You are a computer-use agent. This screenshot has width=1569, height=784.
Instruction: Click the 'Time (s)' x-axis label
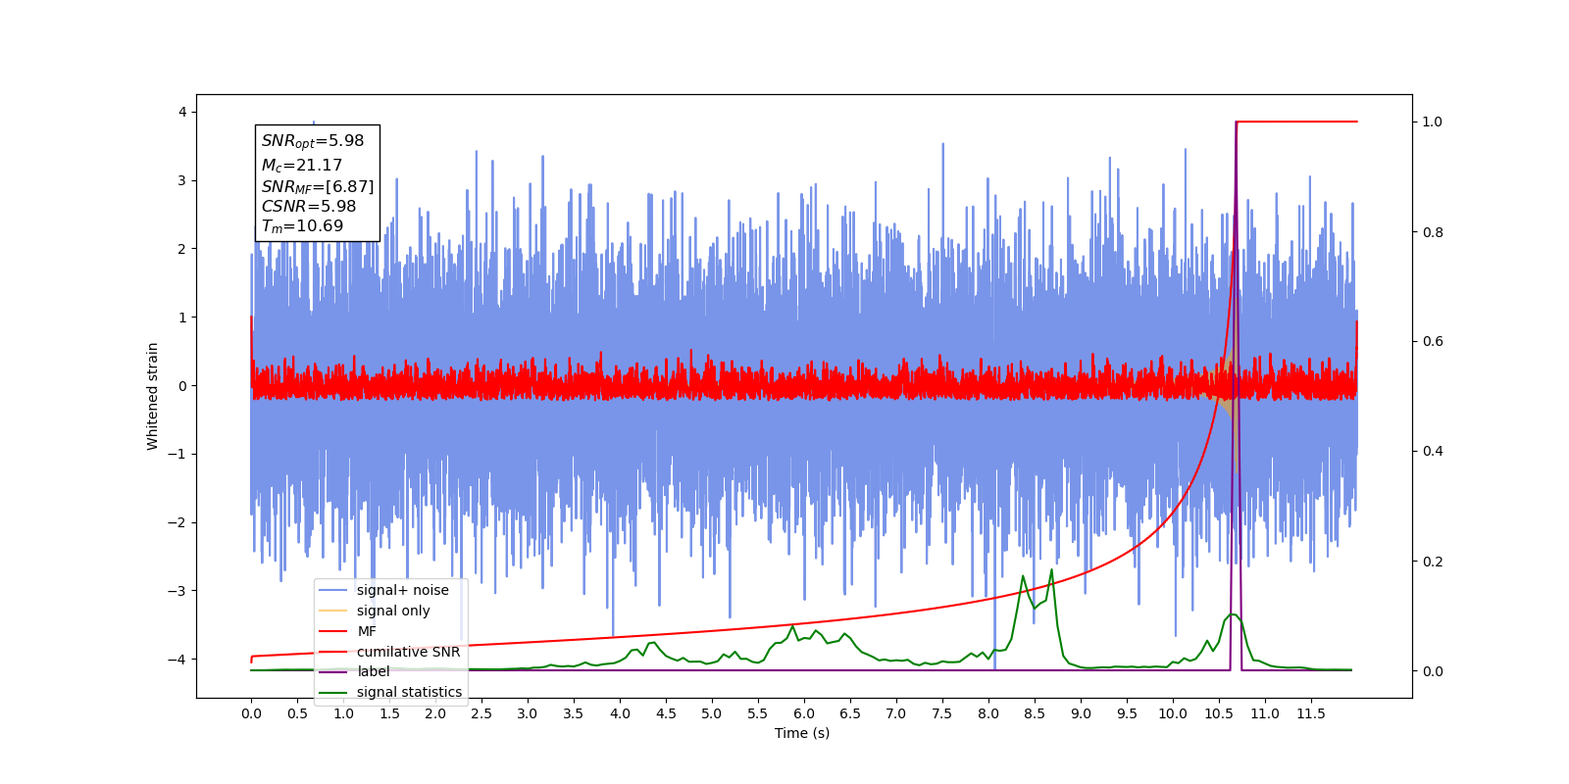(x=802, y=733)
